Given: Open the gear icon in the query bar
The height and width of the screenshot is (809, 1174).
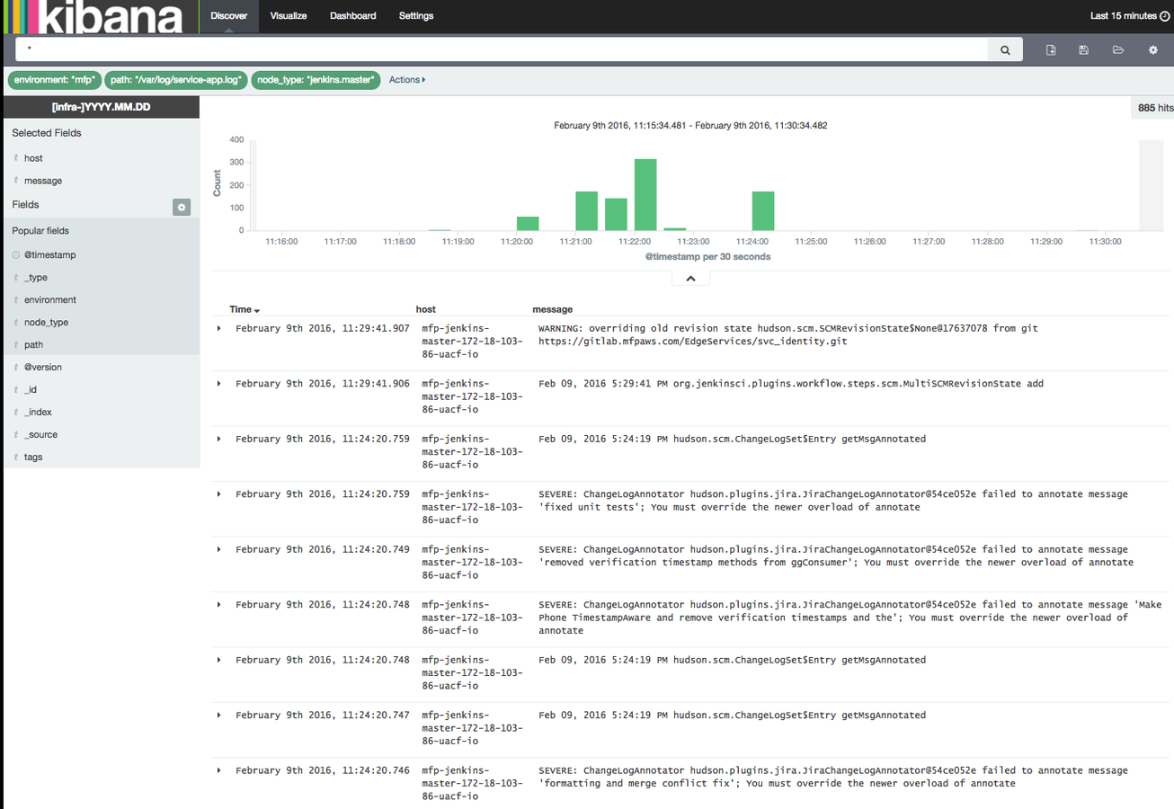Looking at the screenshot, I should pos(1153,50).
